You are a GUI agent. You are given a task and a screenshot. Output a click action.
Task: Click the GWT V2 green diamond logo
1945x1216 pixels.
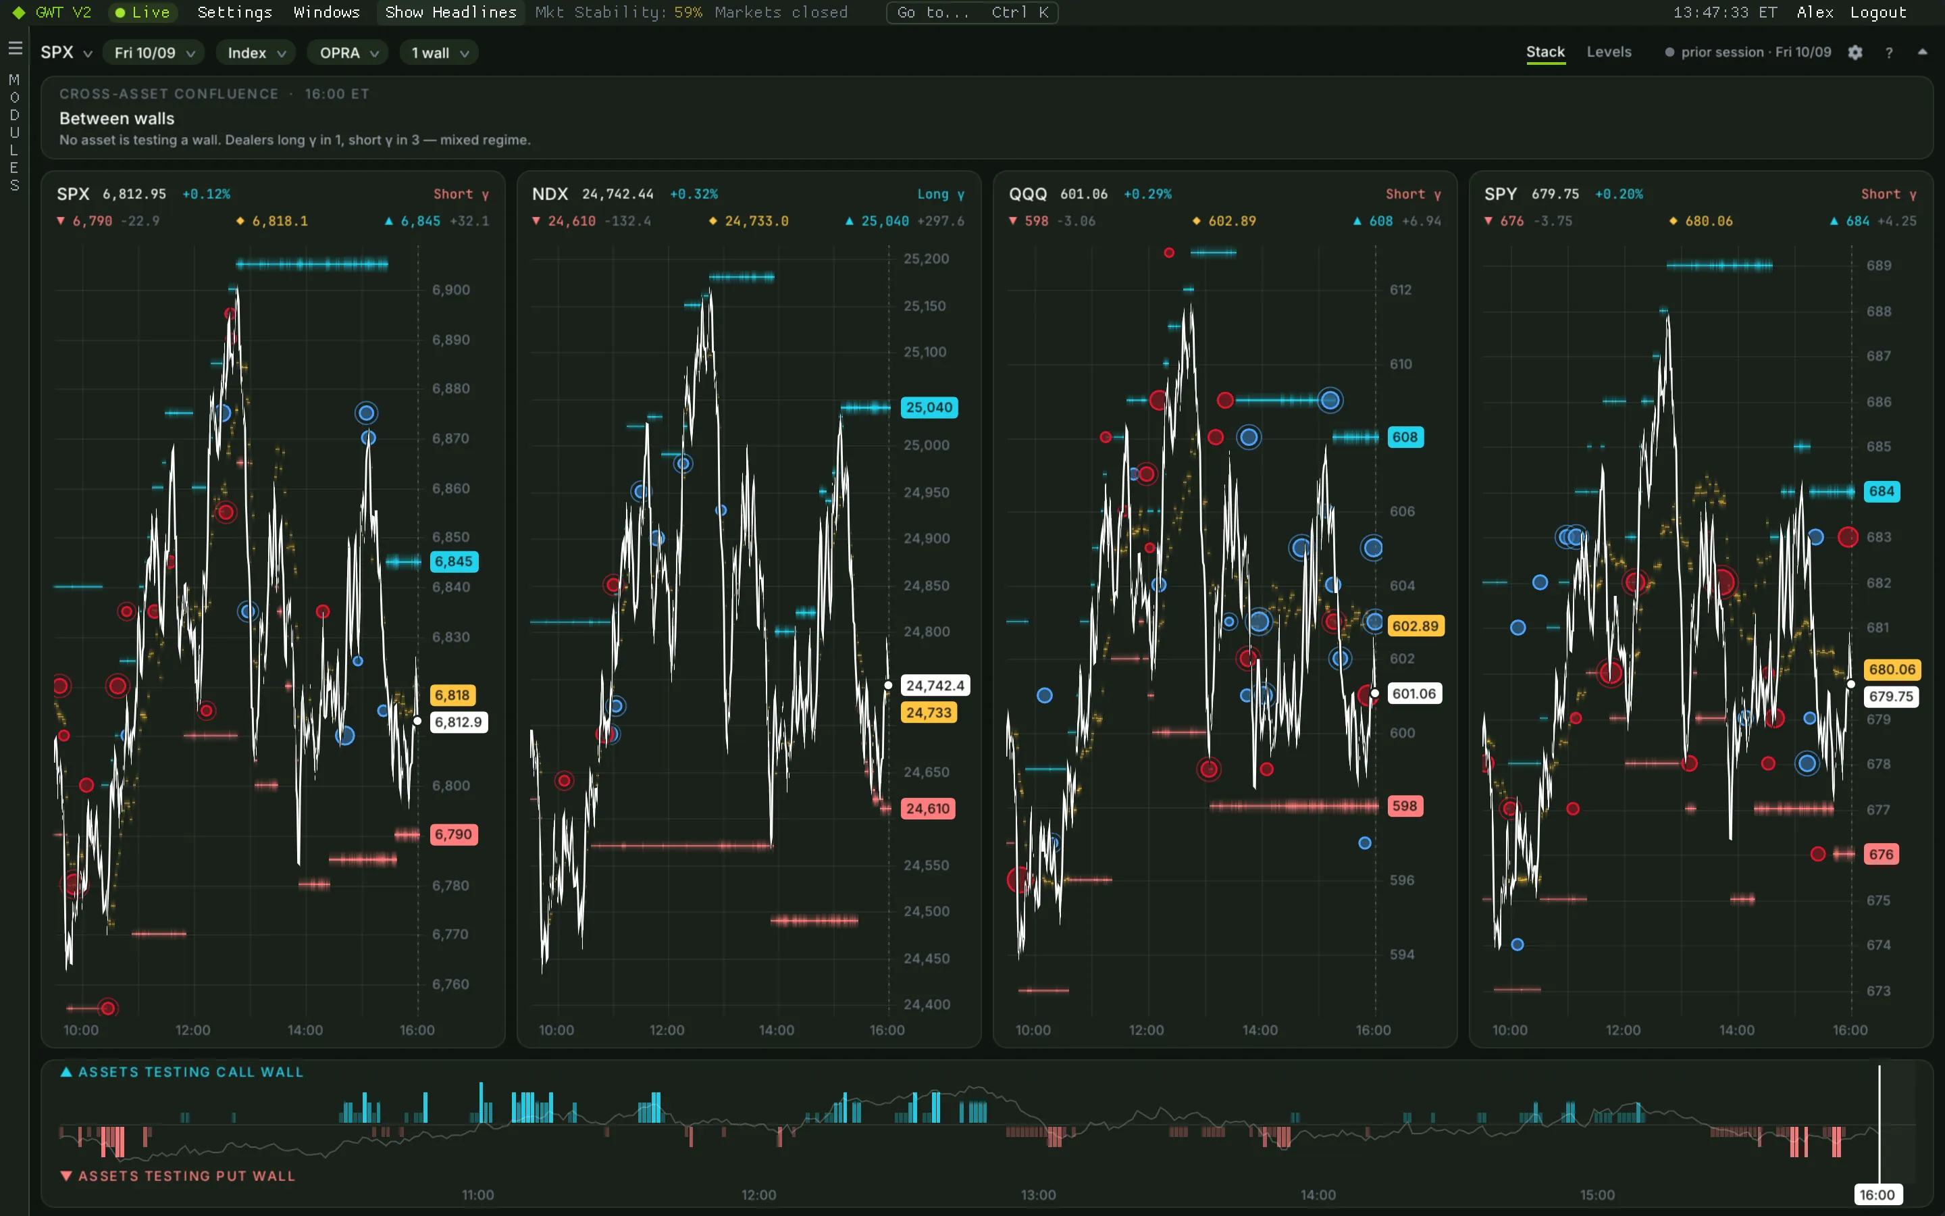click(18, 13)
